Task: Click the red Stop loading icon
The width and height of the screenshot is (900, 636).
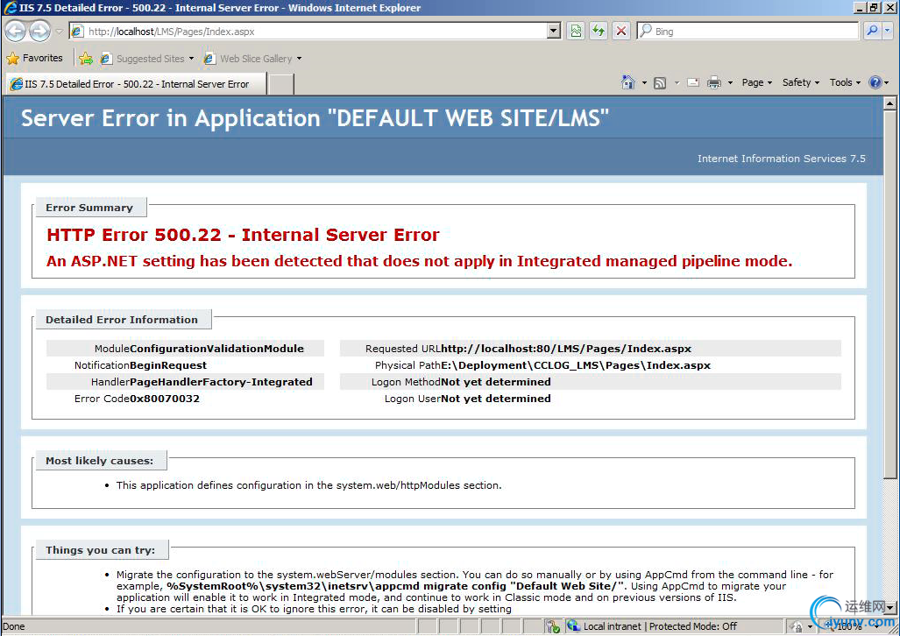Action: (x=621, y=31)
